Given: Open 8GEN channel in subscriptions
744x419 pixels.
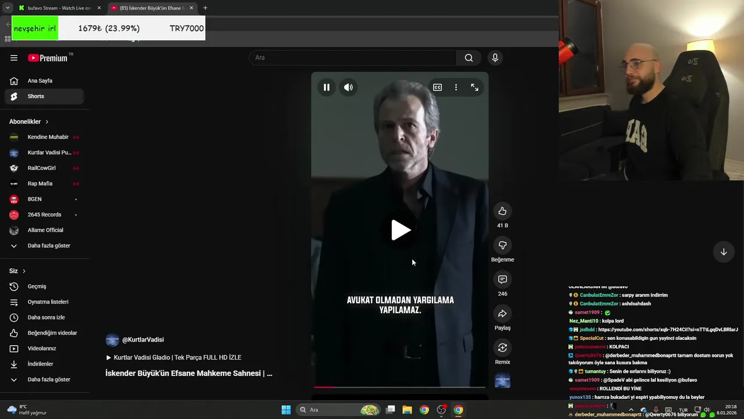Looking at the screenshot, I should click(x=44, y=199).
